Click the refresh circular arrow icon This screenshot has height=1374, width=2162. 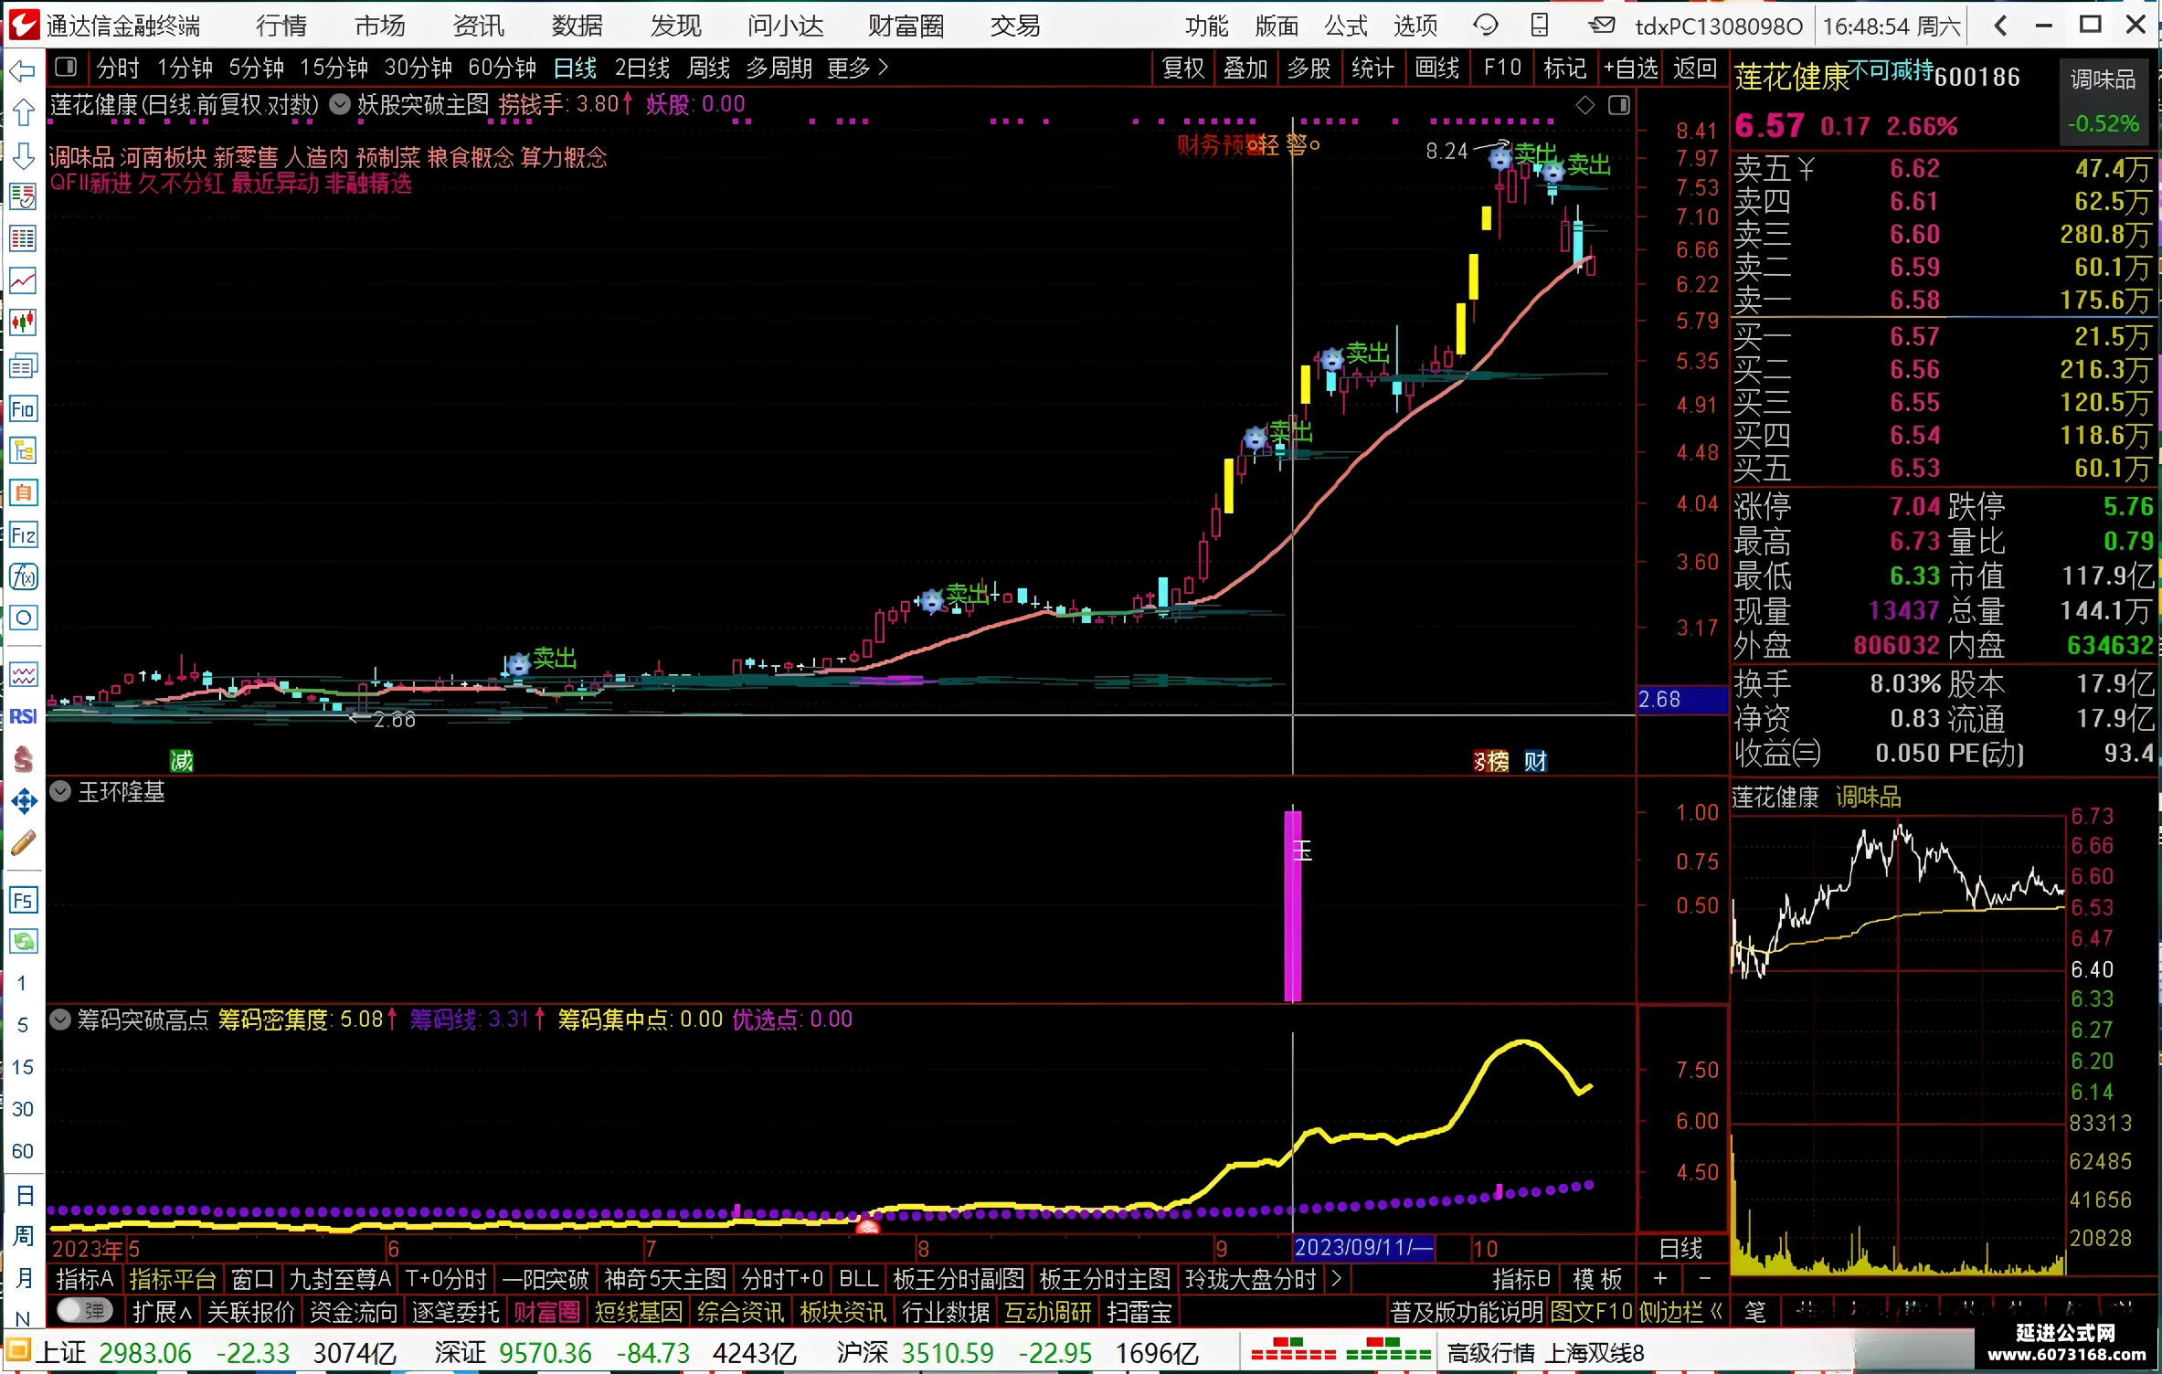(x=1486, y=25)
